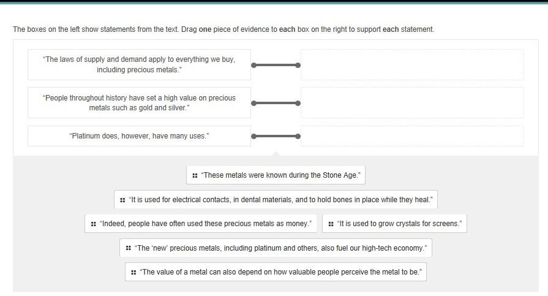Click drag handle of "grow crystals" evidence
The width and height of the screenshot is (548, 296).
[331, 224]
